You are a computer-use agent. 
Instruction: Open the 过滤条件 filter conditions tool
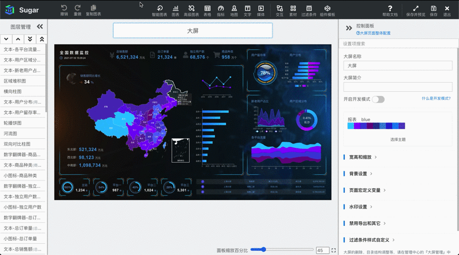coord(310,8)
